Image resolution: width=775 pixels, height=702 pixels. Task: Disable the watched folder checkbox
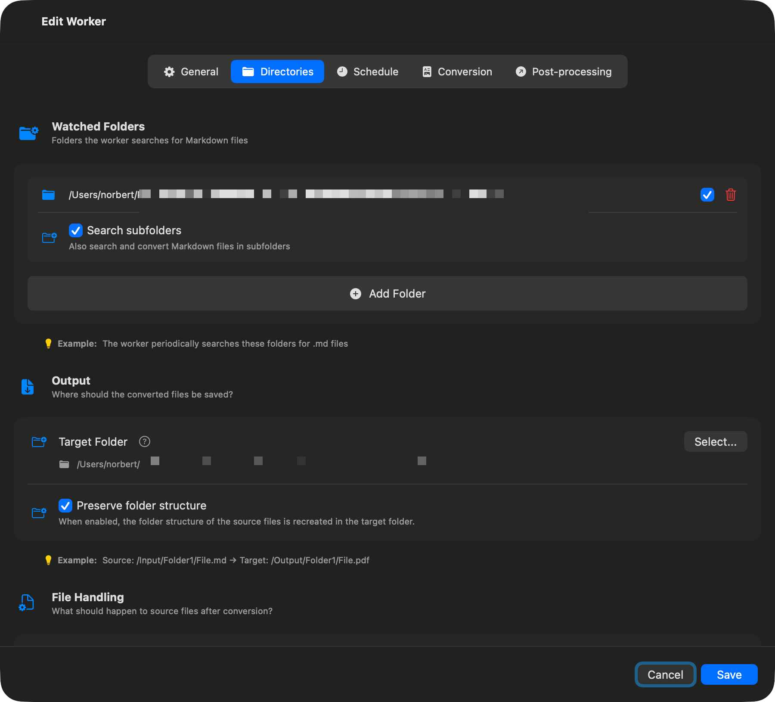click(x=707, y=195)
